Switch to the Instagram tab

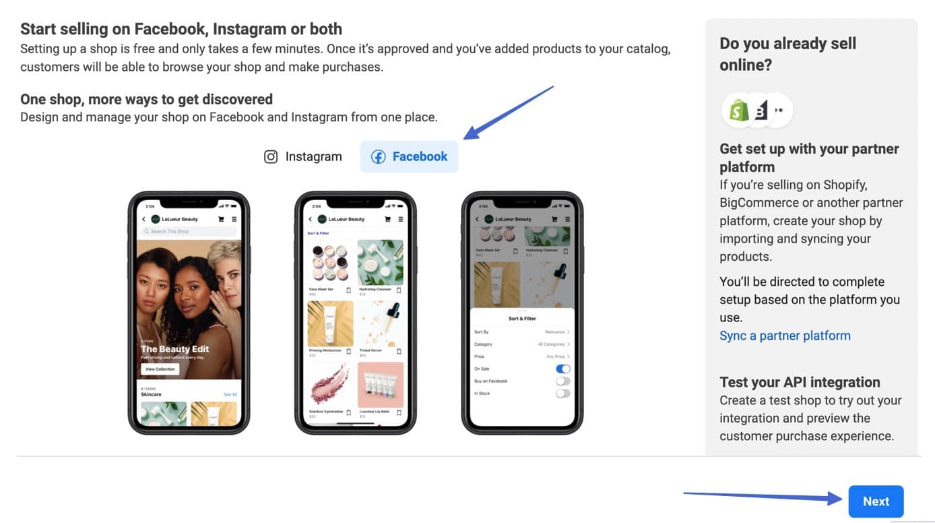[303, 157]
